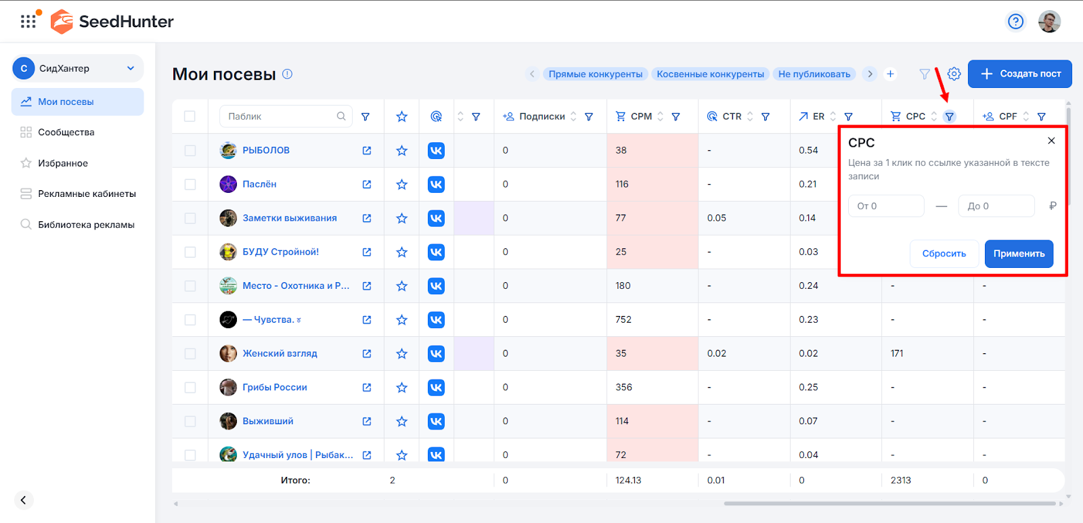Click the help question mark icon

(x=1015, y=22)
